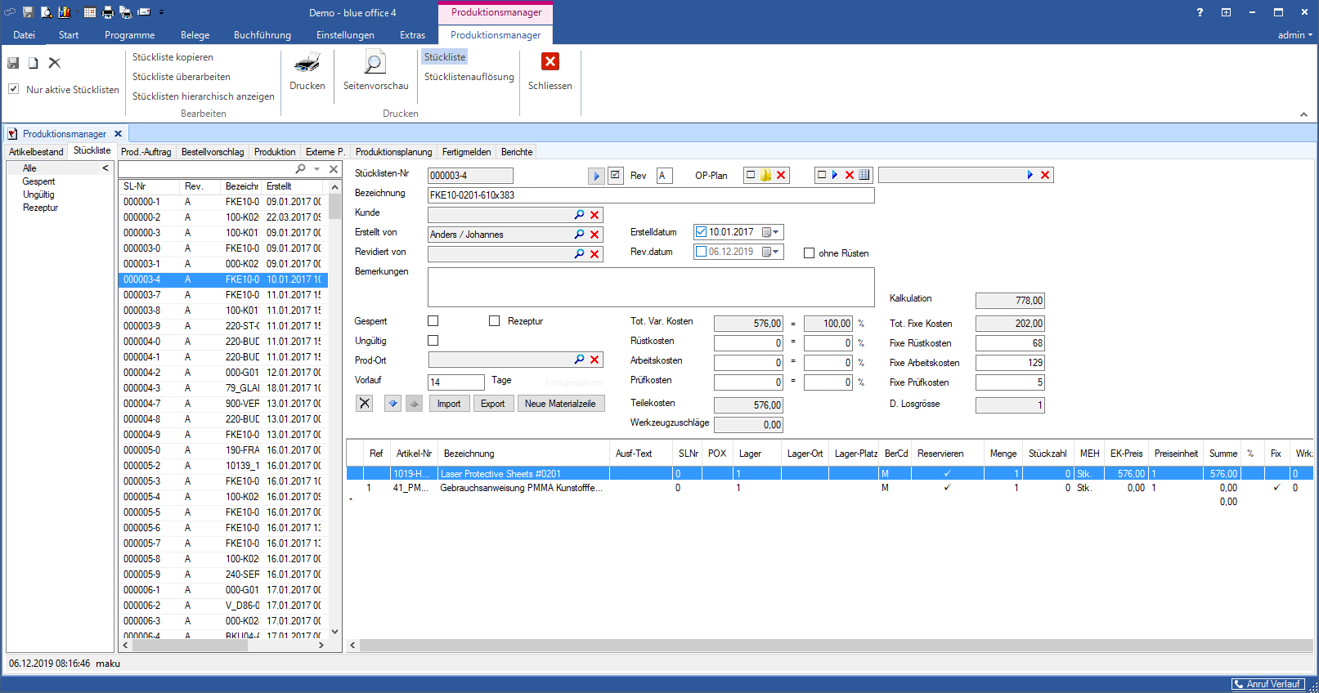Click the red Schliessen icon
This screenshot has height=693, width=1319.
[550, 62]
